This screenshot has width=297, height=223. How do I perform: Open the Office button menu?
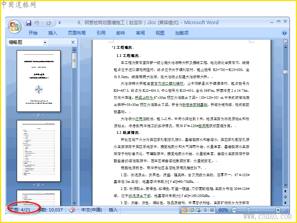click(x=14, y=26)
